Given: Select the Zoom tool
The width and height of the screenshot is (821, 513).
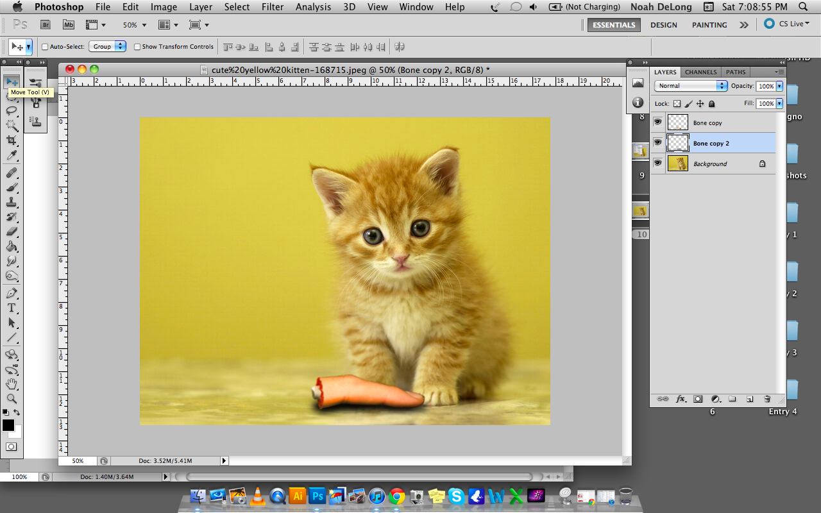Looking at the screenshot, I should (12, 399).
